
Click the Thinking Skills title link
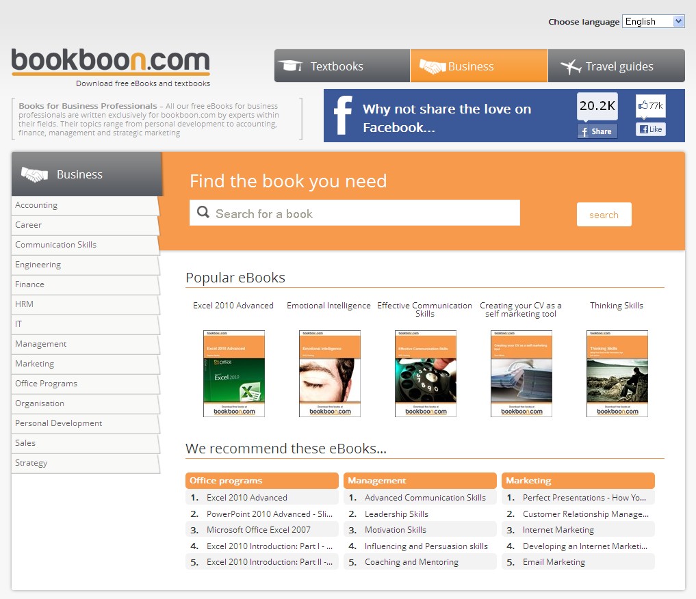tap(617, 306)
